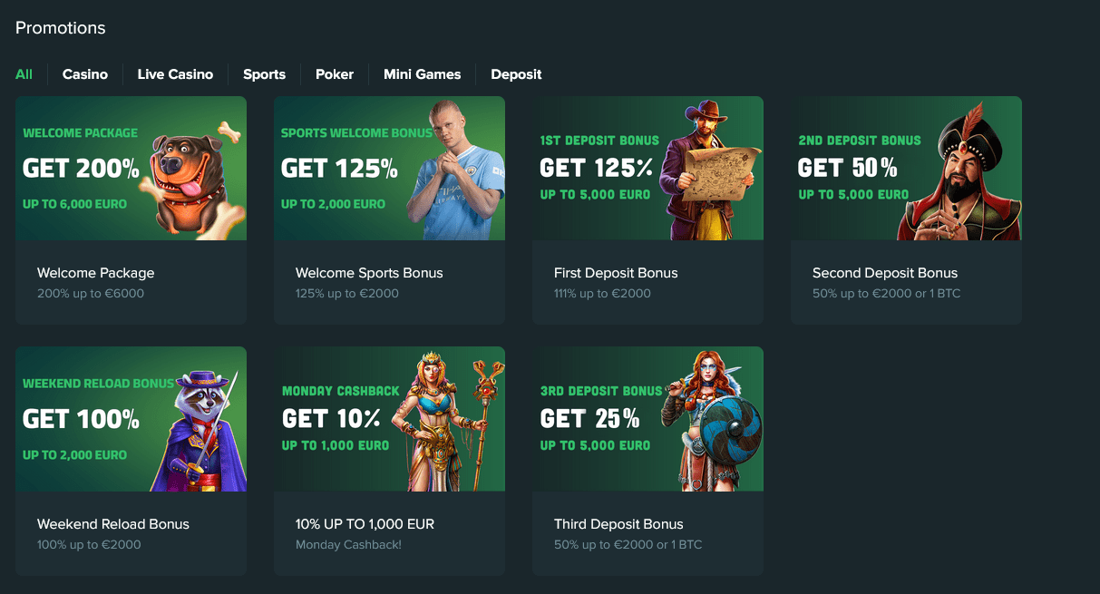Switch to the Casino tab
This screenshot has width=1100, height=594.
[x=85, y=74]
